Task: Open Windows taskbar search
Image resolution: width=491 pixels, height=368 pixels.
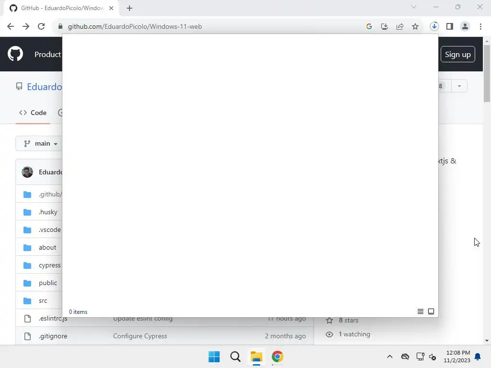Action: (x=235, y=356)
